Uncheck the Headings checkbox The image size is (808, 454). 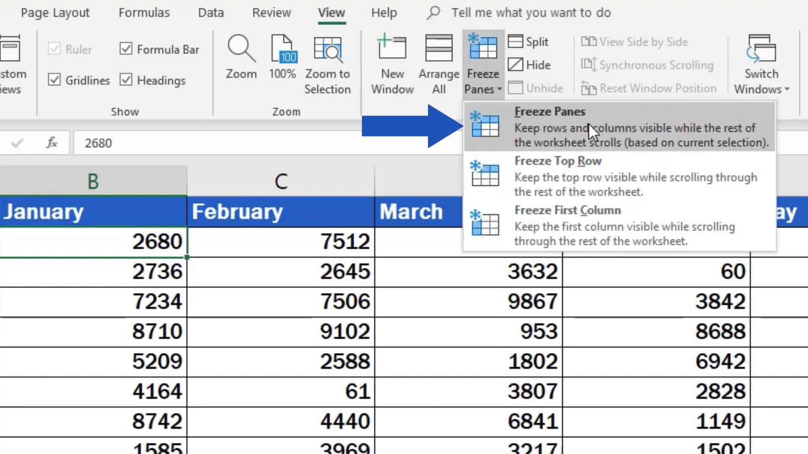coord(126,80)
